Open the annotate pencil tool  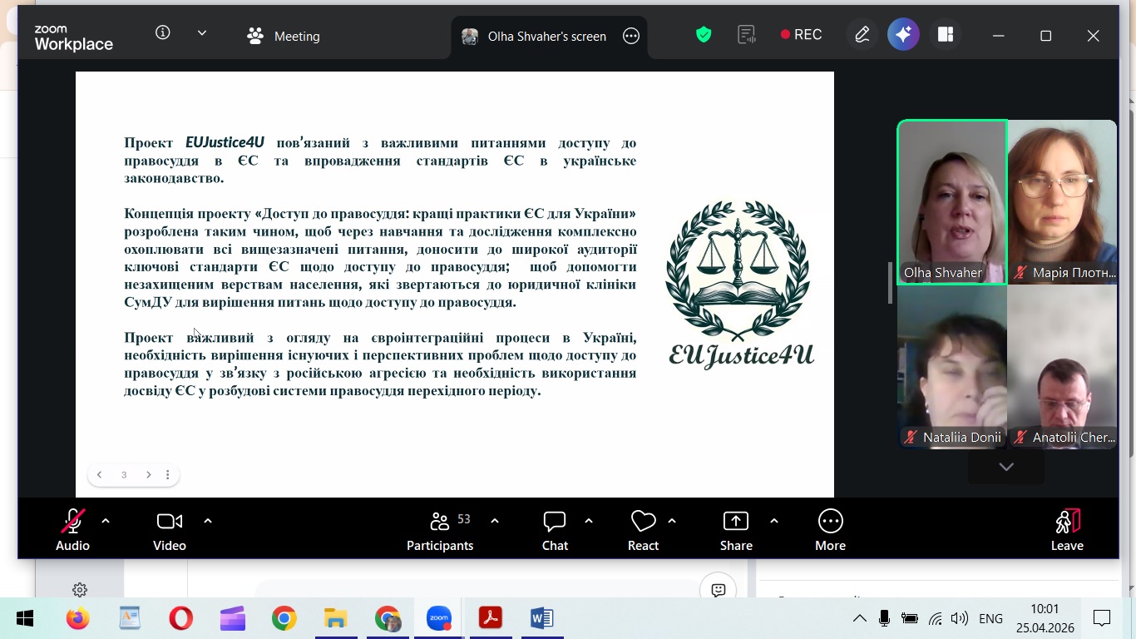click(862, 35)
